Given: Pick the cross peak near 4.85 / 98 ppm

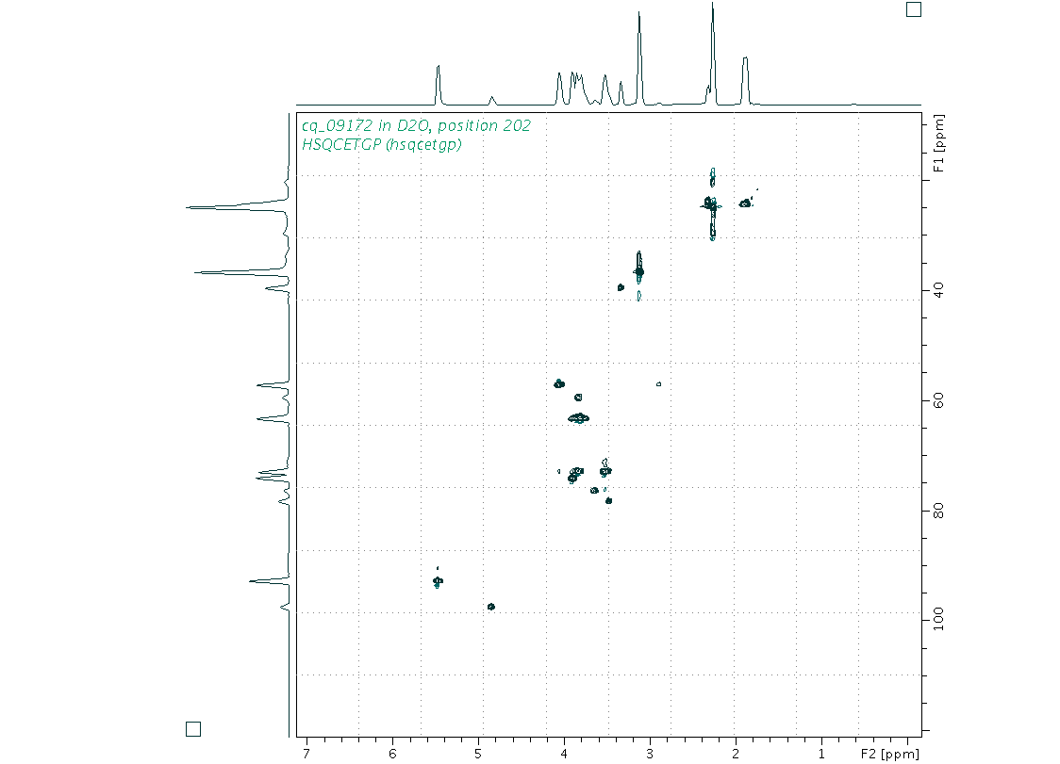Looking at the screenshot, I should coord(491,607).
